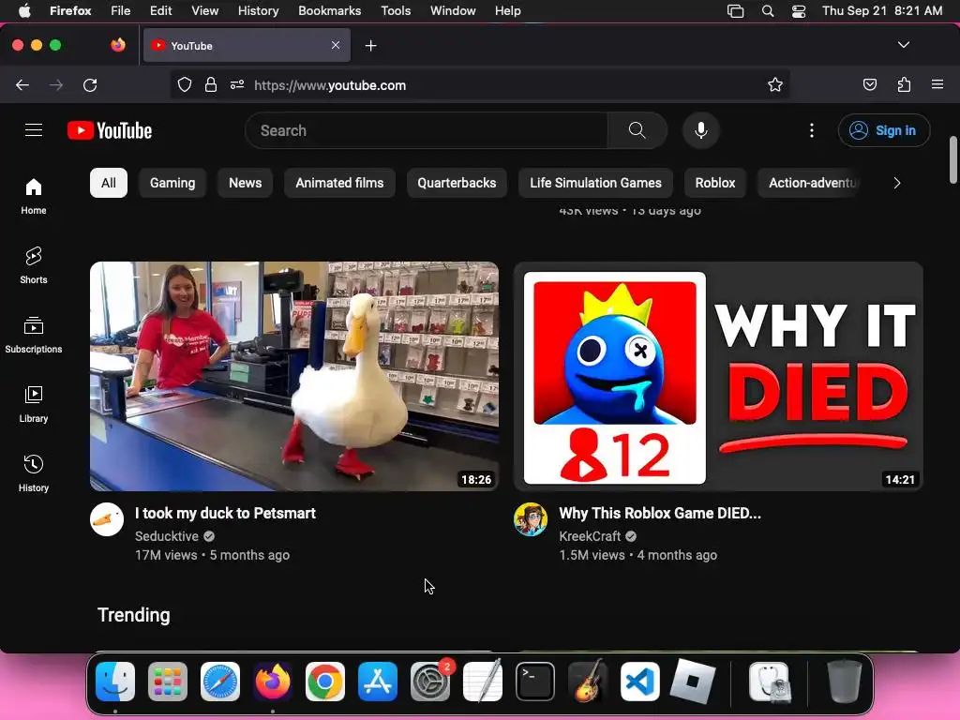This screenshot has height=720, width=960.
Task: Expand the list all tabs dropdown
Action: pos(903,45)
